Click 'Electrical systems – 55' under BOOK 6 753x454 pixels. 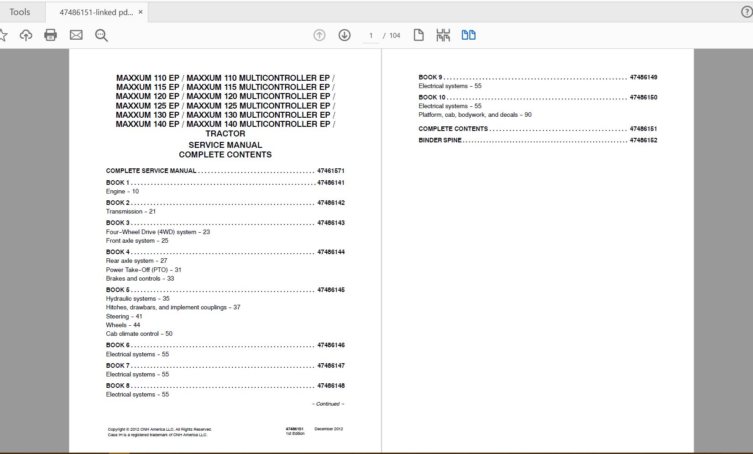137,354
